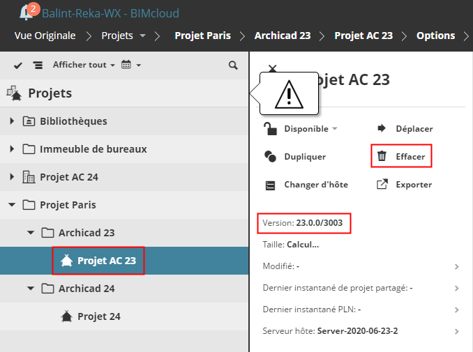This screenshot has width=473, height=352.
Task: Click Vue Originale breadcrumb link
Action: [x=45, y=36]
